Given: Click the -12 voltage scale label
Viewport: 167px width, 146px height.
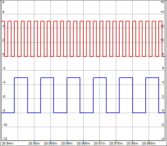Looking at the screenshot, I should (x=5, y=139).
